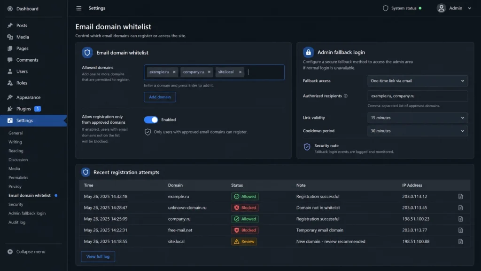Open the Fallback access dropdown
This screenshot has height=271, width=481.
click(418, 81)
